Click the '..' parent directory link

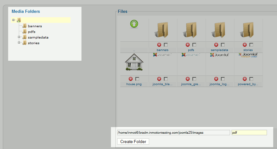(134, 51)
